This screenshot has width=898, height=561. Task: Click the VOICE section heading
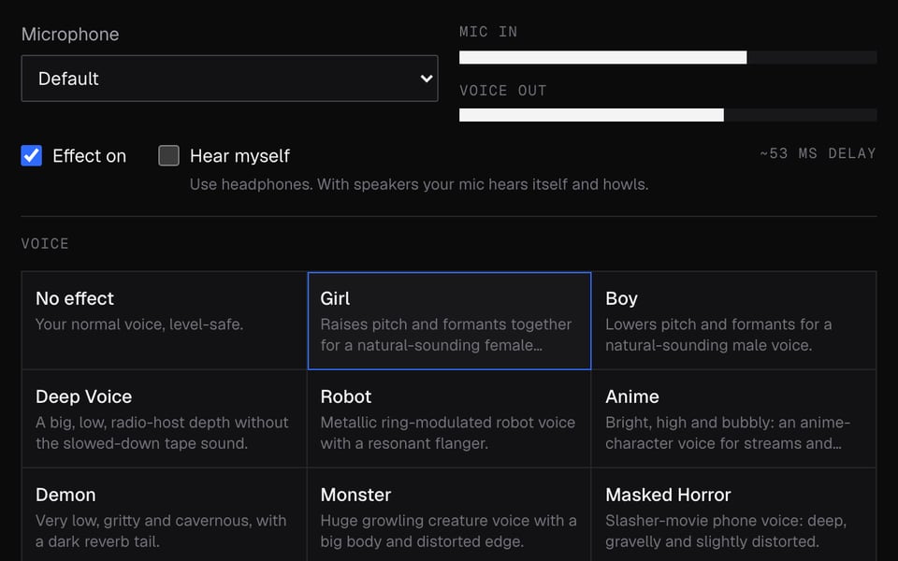tap(45, 243)
